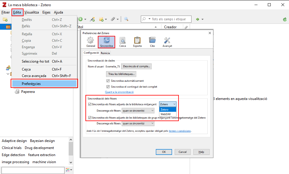The image size is (289, 174).
Task: Click attachment column paperclip header
Action: pos(186,27)
